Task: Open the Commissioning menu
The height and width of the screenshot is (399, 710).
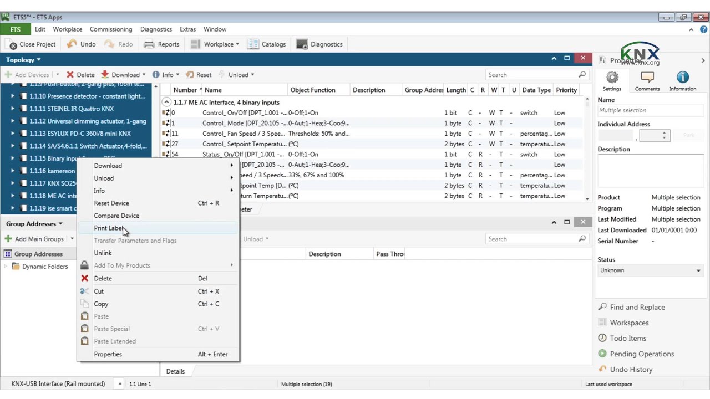Action: point(111,29)
